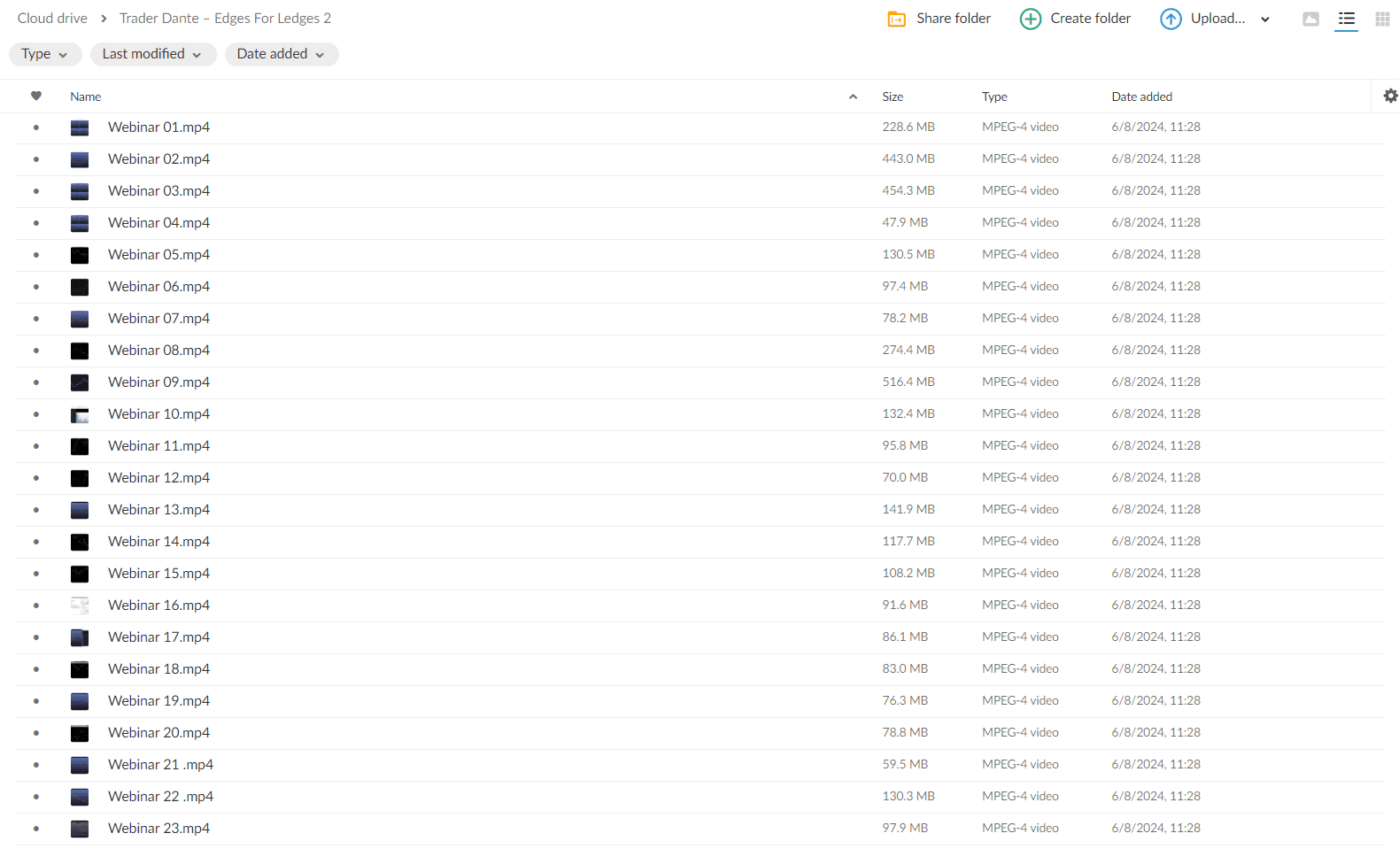The height and width of the screenshot is (849, 1399).
Task: Select the Webinar 09.mp4 file name
Action: pyautogui.click(x=158, y=382)
